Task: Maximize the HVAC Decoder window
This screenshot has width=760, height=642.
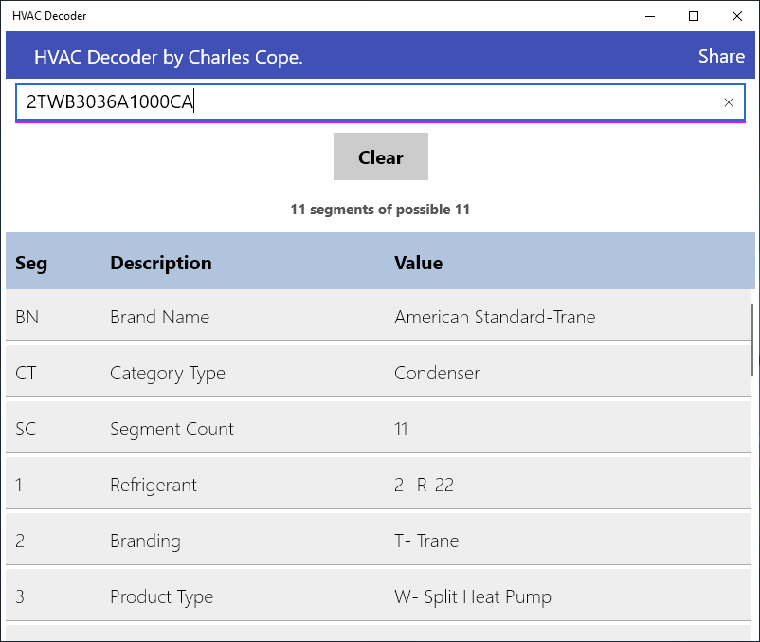Action: tap(694, 16)
